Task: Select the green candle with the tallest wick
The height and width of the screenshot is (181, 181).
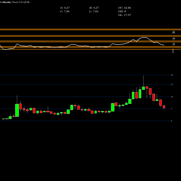Action: coord(143,88)
